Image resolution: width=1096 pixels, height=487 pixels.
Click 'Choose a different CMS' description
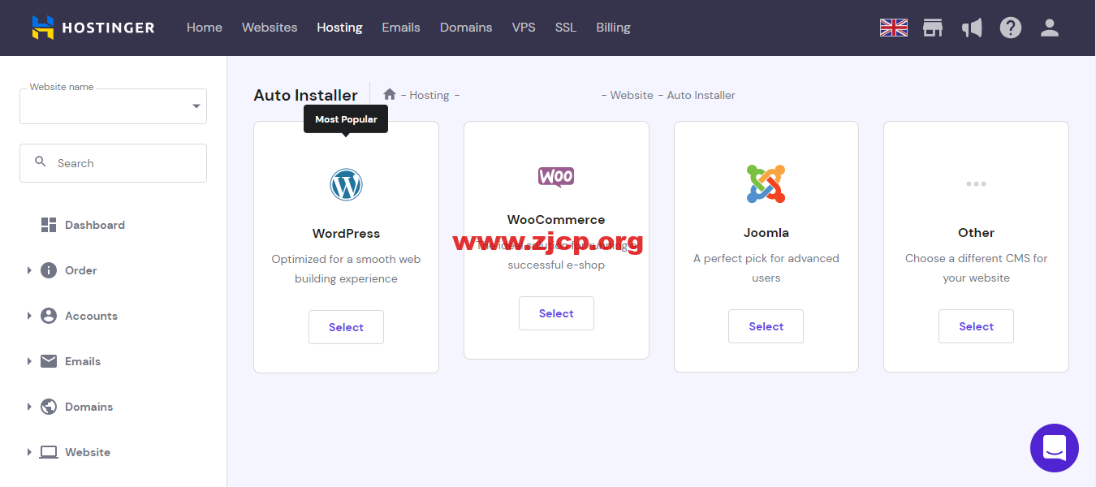tap(976, 268)
